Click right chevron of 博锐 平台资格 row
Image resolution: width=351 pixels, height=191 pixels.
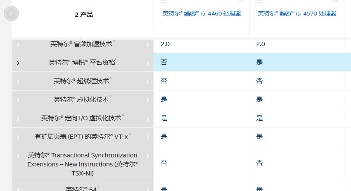(x=147, y=63)
